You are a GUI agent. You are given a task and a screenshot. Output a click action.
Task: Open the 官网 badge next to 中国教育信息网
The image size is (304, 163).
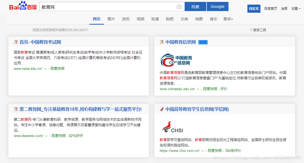click(x=203, y=42)
